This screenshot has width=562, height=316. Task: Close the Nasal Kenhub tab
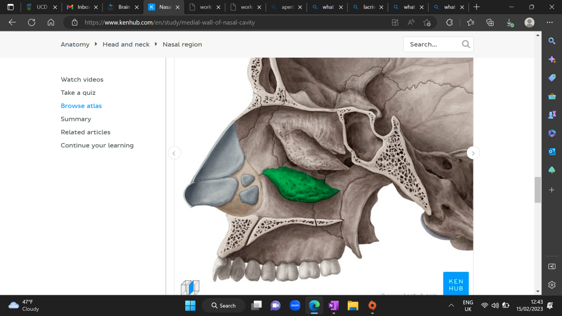[x=177, y=7]
